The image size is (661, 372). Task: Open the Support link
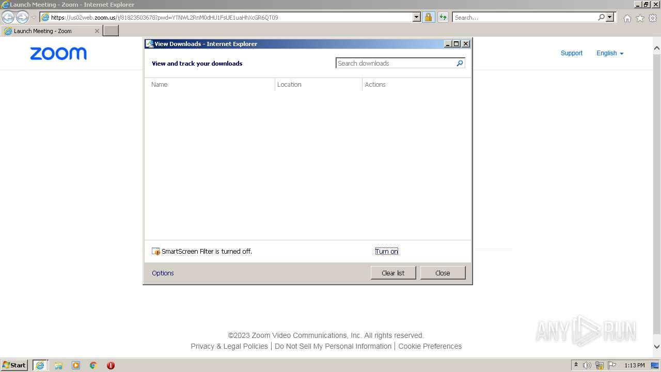[571, 53]
